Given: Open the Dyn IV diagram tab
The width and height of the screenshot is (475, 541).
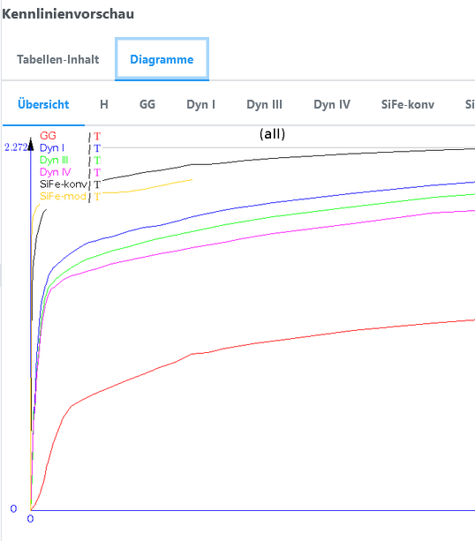Looking at the screenshot, I should (332, 104).
